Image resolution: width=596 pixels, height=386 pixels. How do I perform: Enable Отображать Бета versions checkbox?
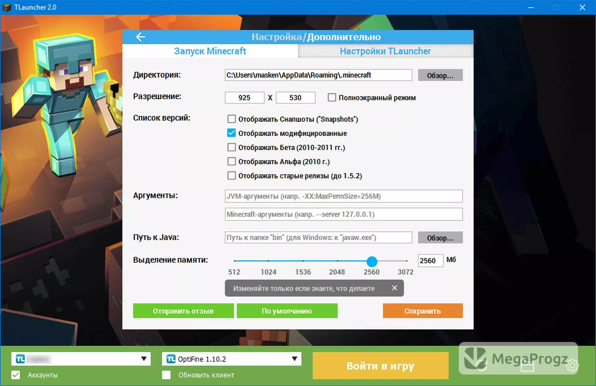(x=232, y=147)
